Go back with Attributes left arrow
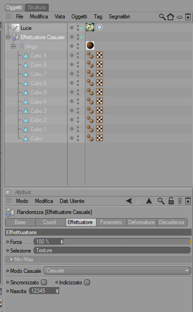This screenshot has height=312, width=193. pos(129,201)
